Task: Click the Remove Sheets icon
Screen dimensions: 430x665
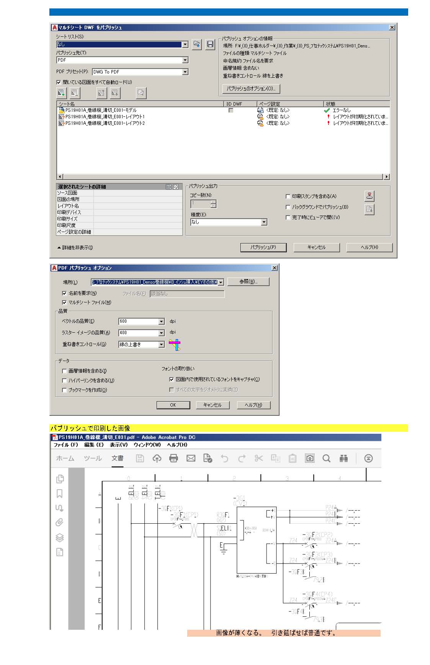Action: (x=75, y=93)
